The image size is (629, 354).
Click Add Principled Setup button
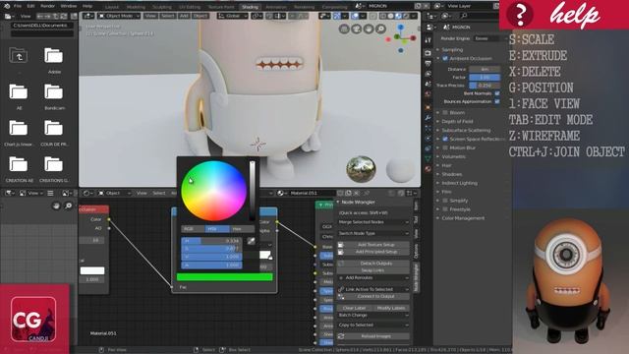click(x=373, y=252)
